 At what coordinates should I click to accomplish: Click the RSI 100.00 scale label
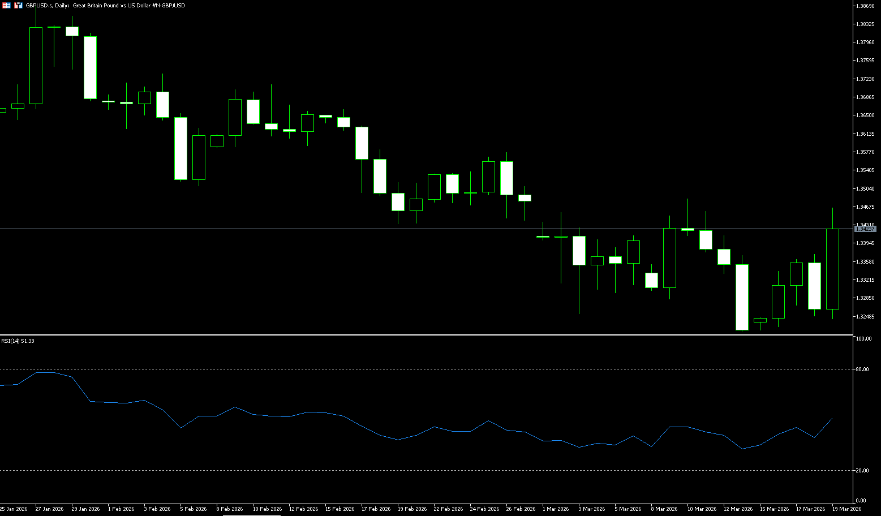pyautogui.click(x=863, y=339)
